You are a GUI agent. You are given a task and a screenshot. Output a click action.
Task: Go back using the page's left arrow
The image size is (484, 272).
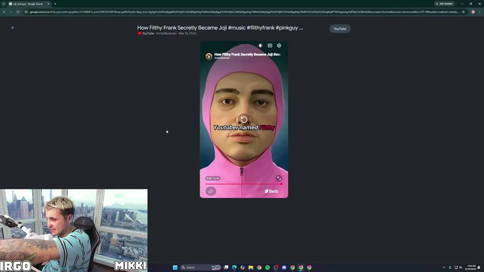12,28
